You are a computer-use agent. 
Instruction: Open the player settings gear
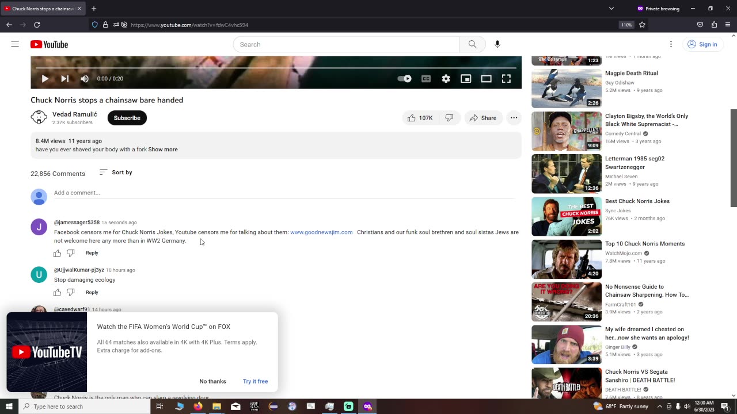tap(446, 79)
